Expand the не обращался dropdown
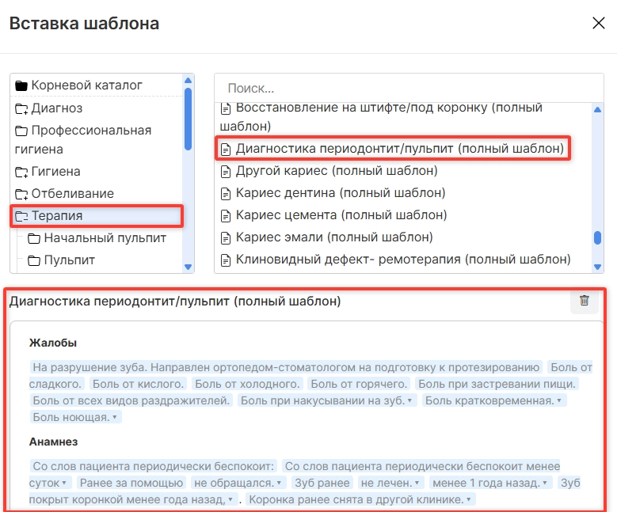This screenshot has width=617, height=512. click(279, 483)
